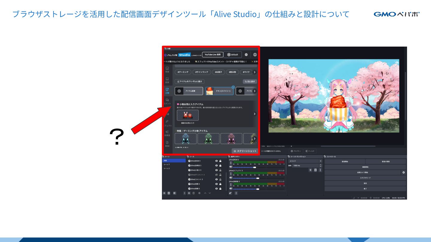Select the 本番 scene
The height and width of the screenshot is (242, 431).
[174, 161]
